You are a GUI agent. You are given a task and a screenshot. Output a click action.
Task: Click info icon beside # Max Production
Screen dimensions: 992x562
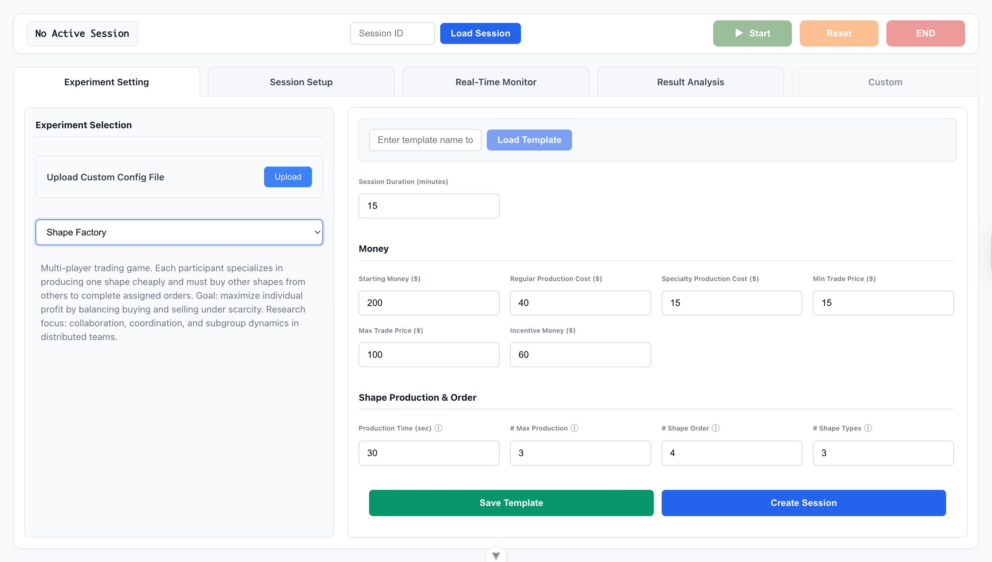tap(575, 428)
